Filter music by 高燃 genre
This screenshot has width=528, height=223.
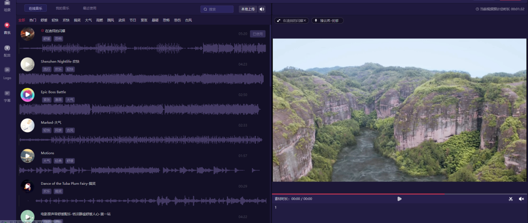(99, 20)
